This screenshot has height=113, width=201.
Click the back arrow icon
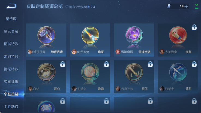(x=11, y=6)
